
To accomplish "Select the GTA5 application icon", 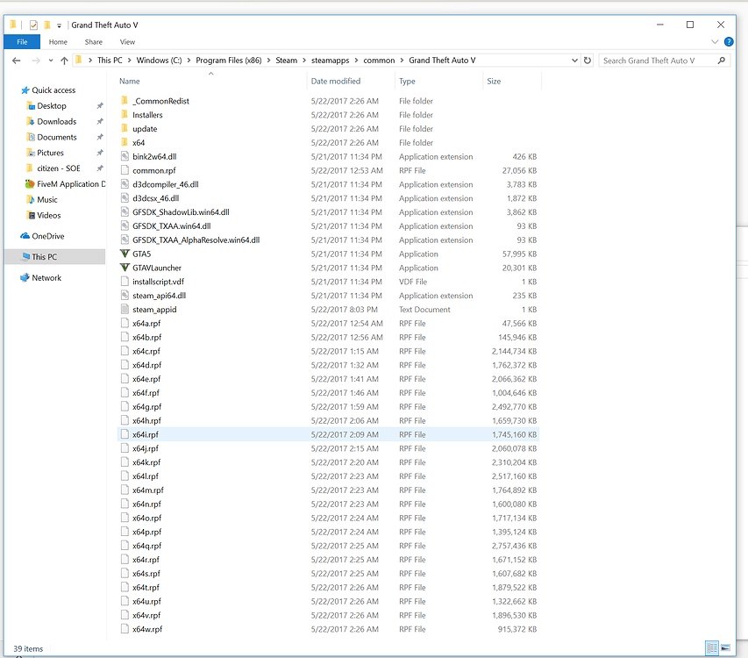I will click(x=125, y=254).
